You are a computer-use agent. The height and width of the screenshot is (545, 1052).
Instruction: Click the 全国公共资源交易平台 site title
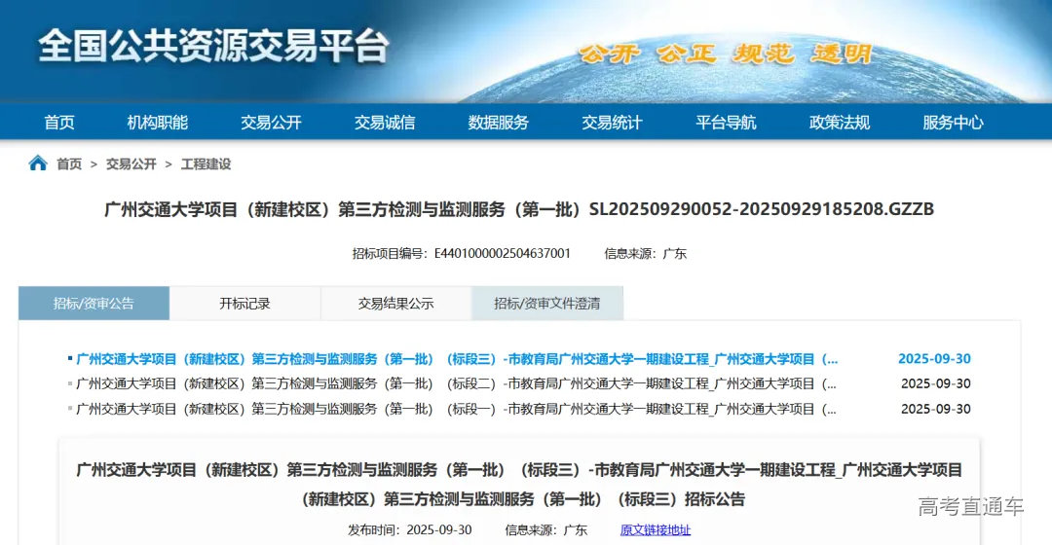(213, 47)
